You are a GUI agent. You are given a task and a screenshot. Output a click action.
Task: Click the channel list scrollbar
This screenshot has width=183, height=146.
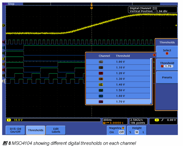(x=151, y=81)
